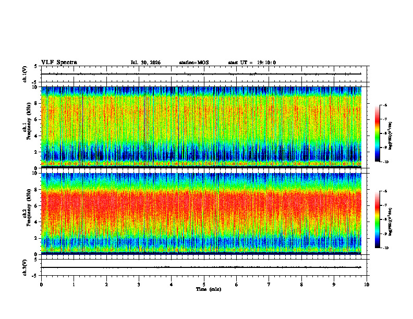Screen dimensions: 413x319
Task: Click the "ch.1(V)" waveform axis label
Action: (x=25, y=74)
